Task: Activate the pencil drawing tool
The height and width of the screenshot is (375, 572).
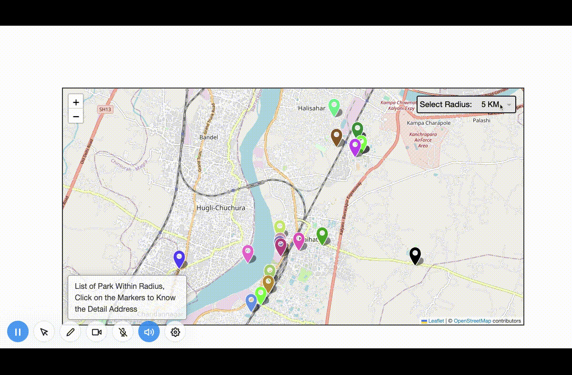Action: 71,332
